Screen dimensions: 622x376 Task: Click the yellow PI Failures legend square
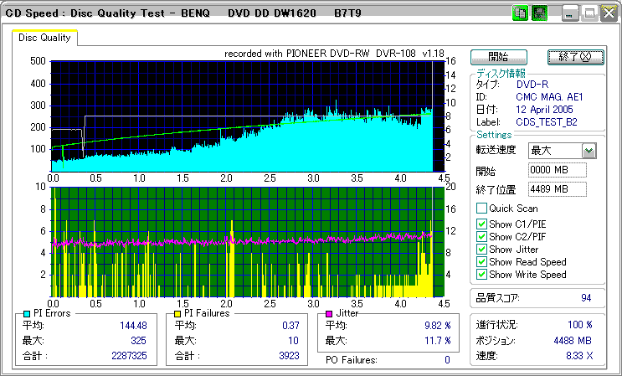click(x=177, y=314)
